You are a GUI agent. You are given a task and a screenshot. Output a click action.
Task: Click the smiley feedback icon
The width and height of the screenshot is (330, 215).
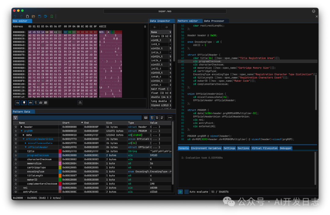pyautogui.click(x=313, y=11)
